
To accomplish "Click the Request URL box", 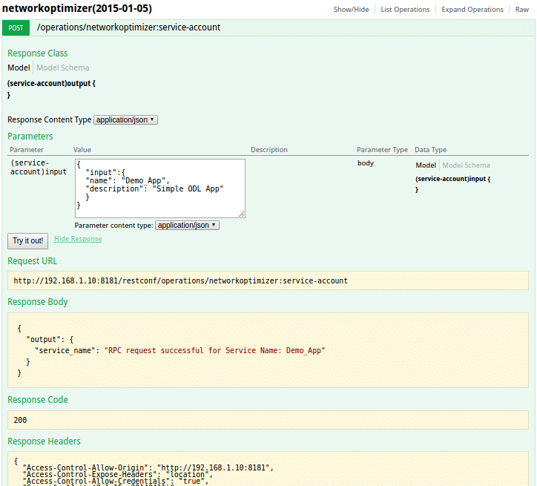I will pyautogui.click(x=268, y=280).
